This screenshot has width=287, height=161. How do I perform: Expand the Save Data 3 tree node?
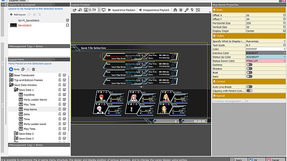pyautogui.click(x=16, y=138)
